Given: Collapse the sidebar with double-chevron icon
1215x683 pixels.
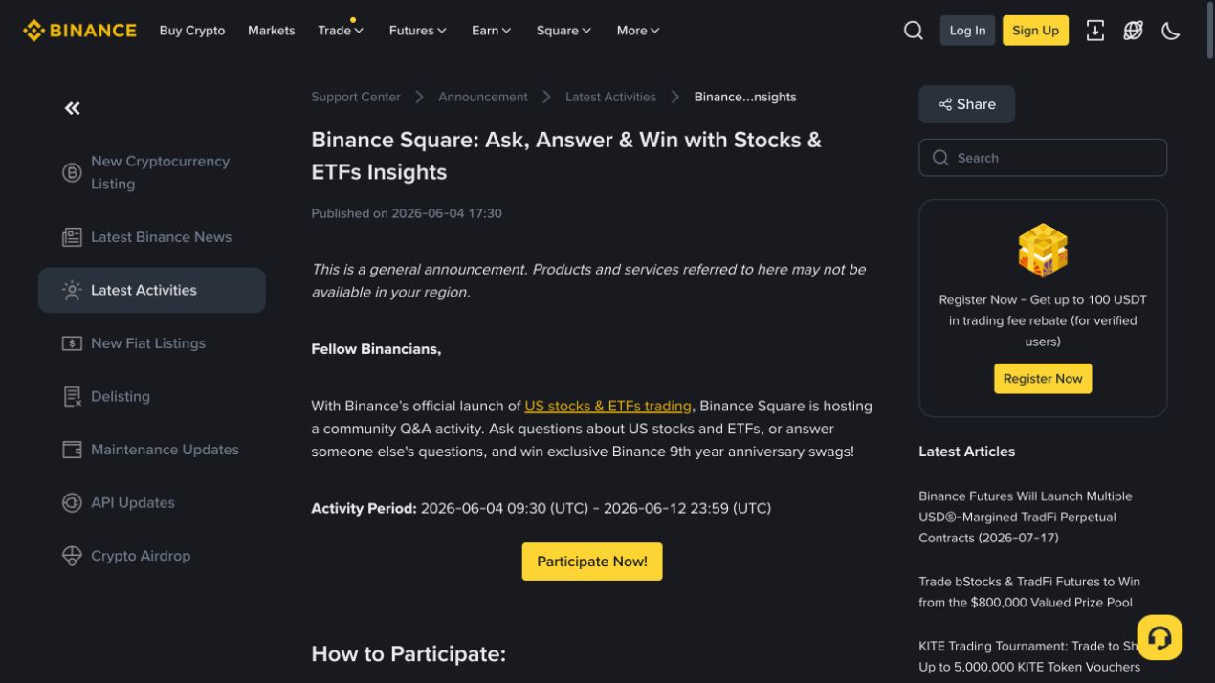Looking at the screenshot, I should (x=73, y=108).
